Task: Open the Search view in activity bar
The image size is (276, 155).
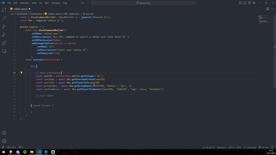Action: pyautogui.click(x=4, y=18)
